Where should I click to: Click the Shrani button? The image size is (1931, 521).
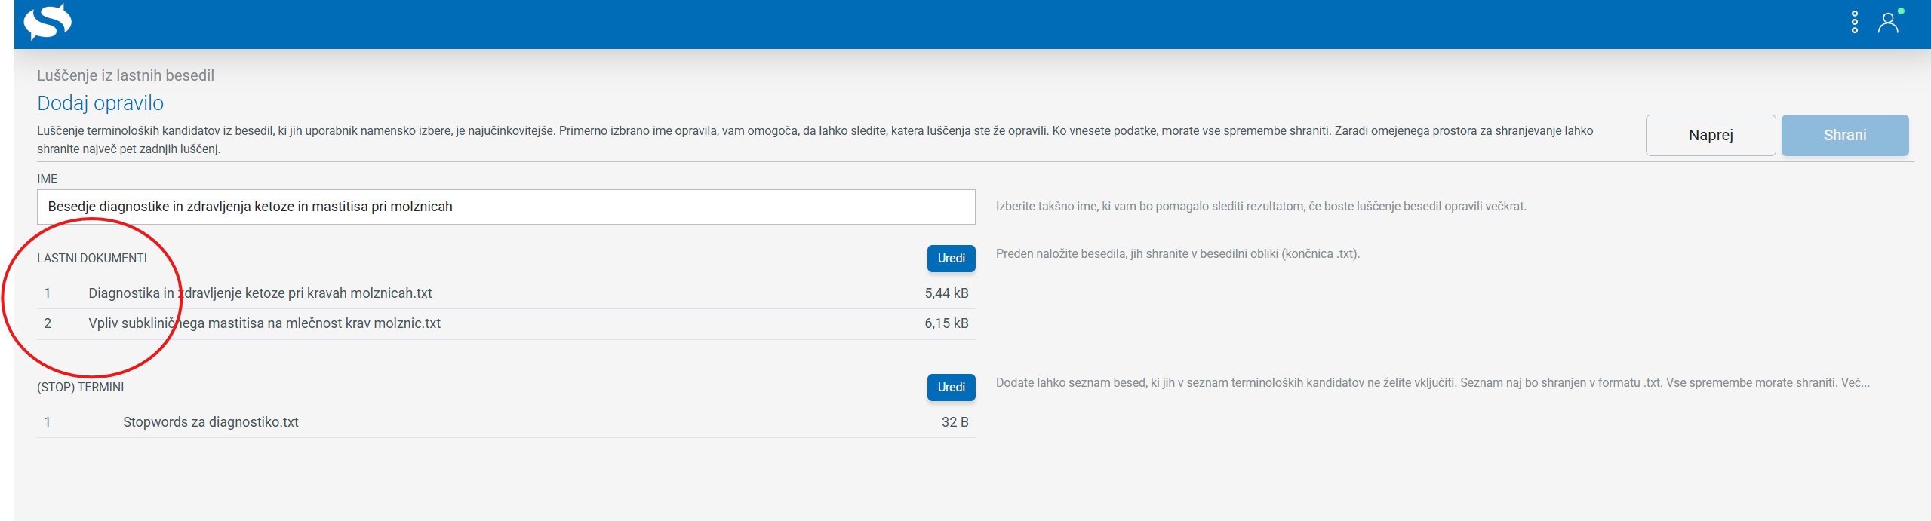pyautogui.click(x=1845, y=135)
